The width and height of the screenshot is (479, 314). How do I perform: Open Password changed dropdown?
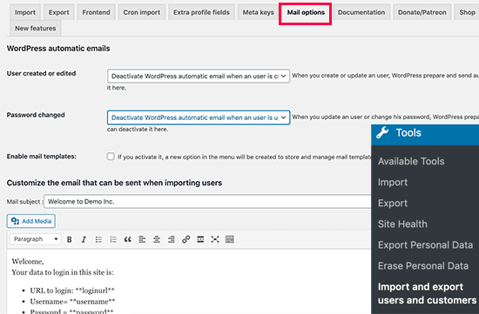(199, 117)
